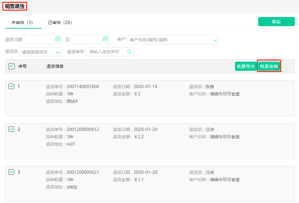299x203 pixels.
Task: Click the end date input field
Action: point(87,39)
